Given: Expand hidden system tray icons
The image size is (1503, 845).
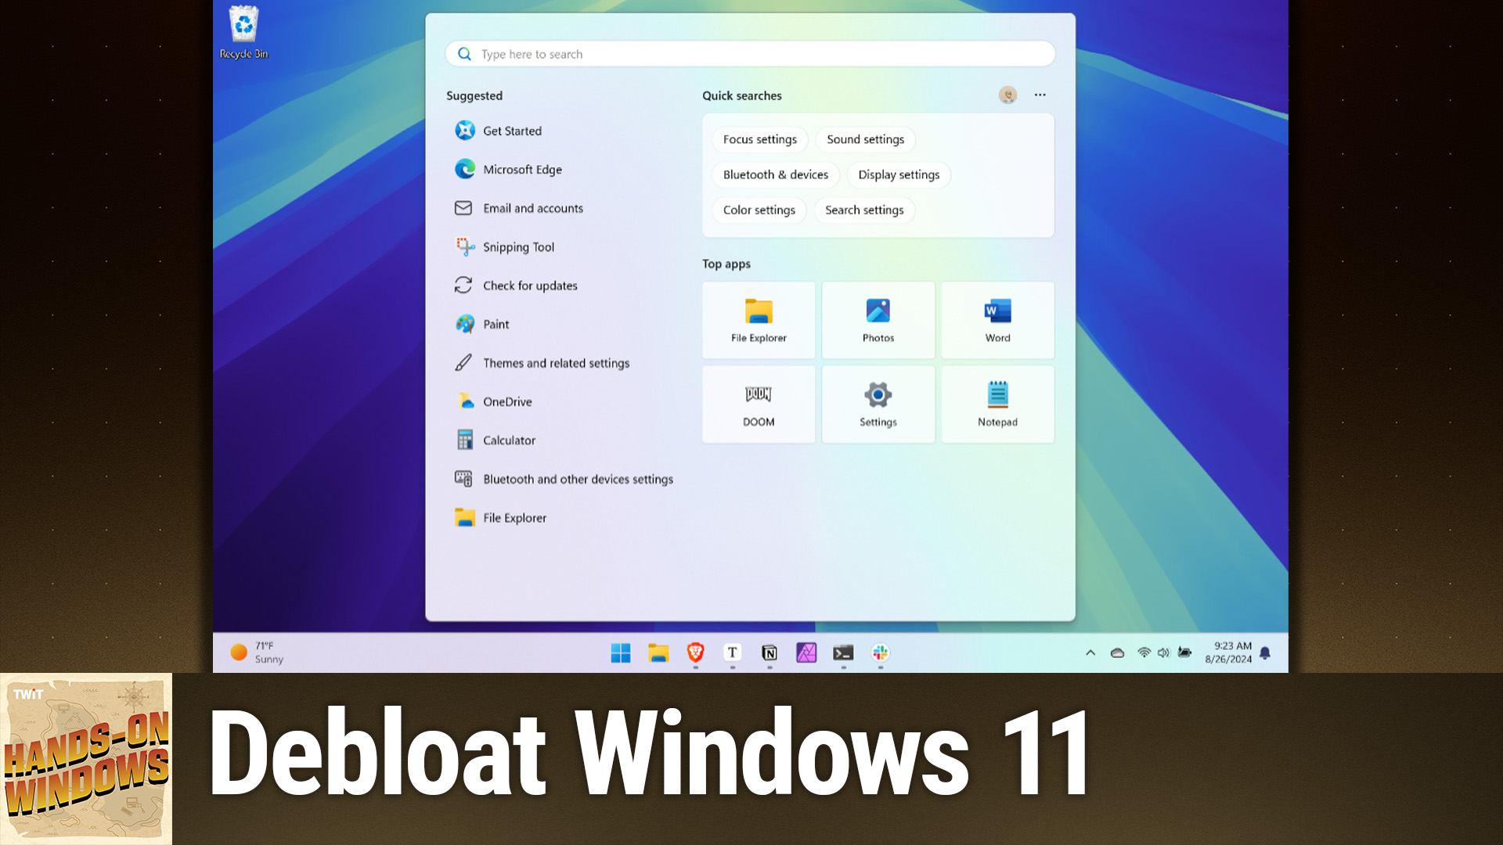Looking at the screenshot, I should (1090, 653).
